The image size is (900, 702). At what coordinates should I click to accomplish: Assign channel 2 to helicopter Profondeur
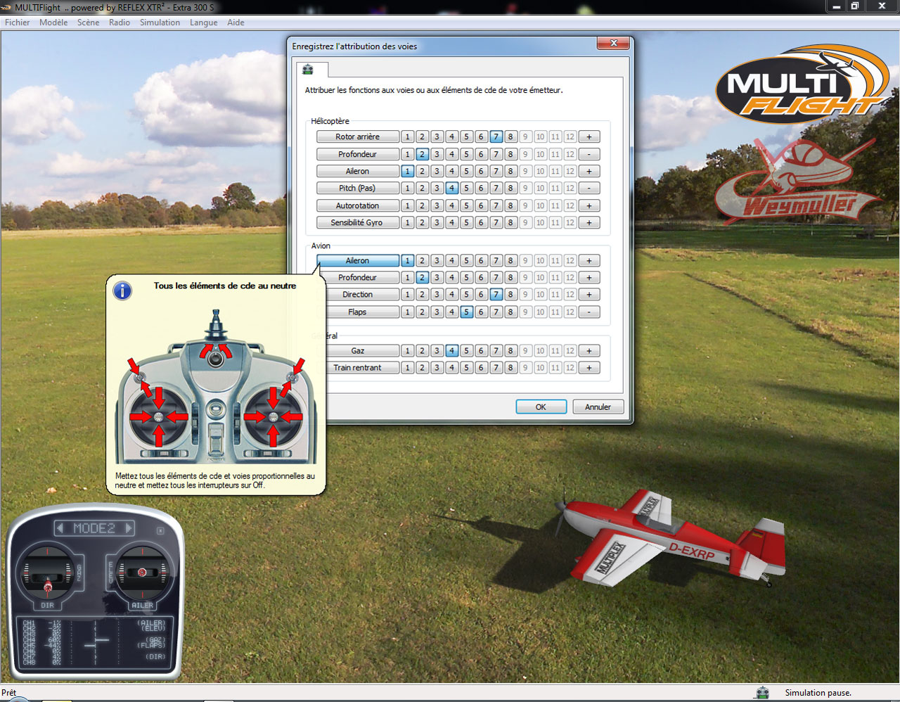pos(422,154)
